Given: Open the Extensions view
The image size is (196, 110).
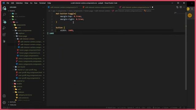Looking at the screenshot, I should (x=4, y=35).
